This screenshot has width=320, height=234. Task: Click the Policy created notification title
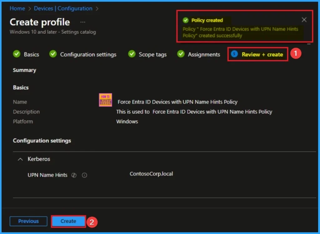(207, 20)
